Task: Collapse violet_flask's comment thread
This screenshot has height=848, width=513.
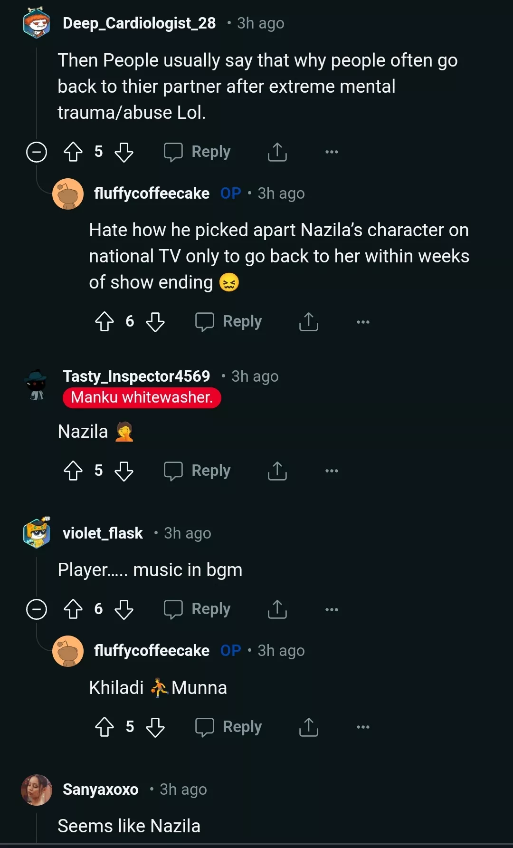Action: point(36,609)
